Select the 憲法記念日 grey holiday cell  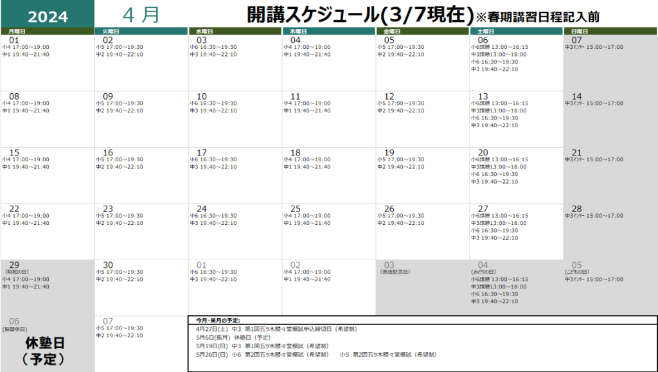(x=422, y=287)
